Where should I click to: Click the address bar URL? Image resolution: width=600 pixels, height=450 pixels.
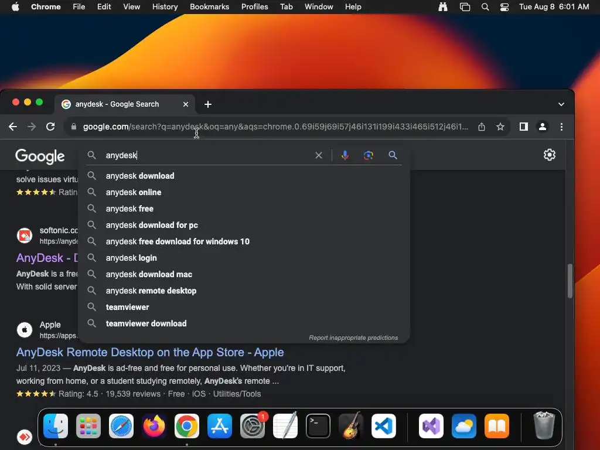tap(275, 127)
